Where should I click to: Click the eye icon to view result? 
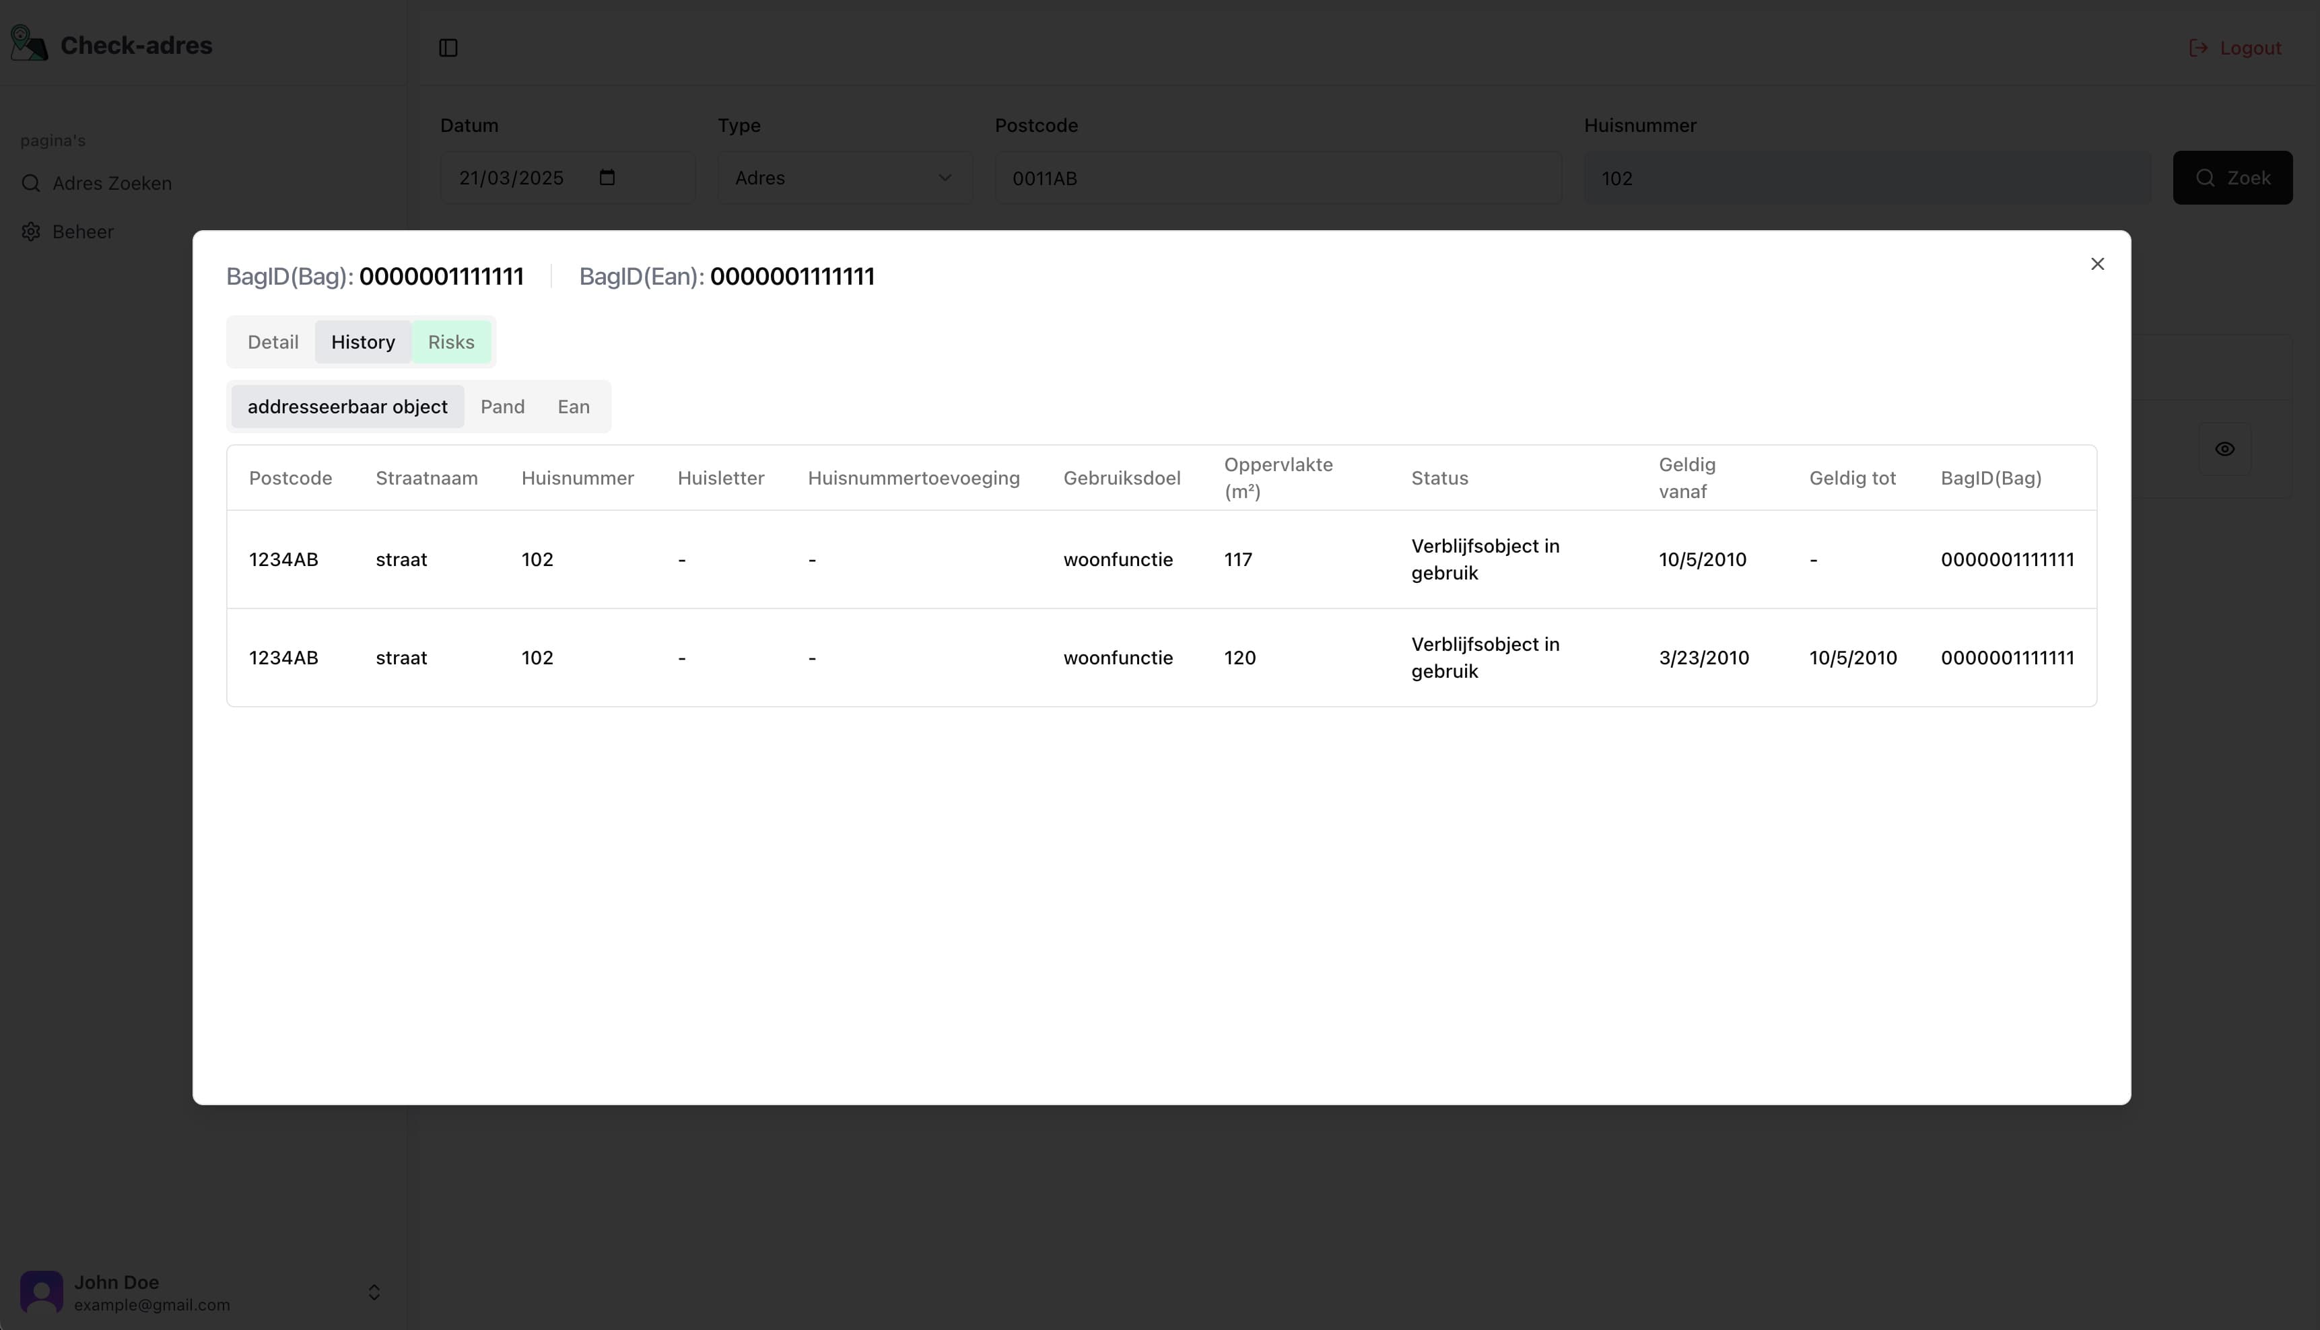[x=2224, y=448]
